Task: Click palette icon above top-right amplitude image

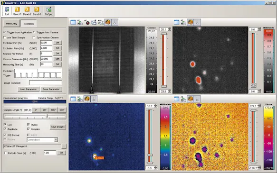Action: tap(191, 22)
